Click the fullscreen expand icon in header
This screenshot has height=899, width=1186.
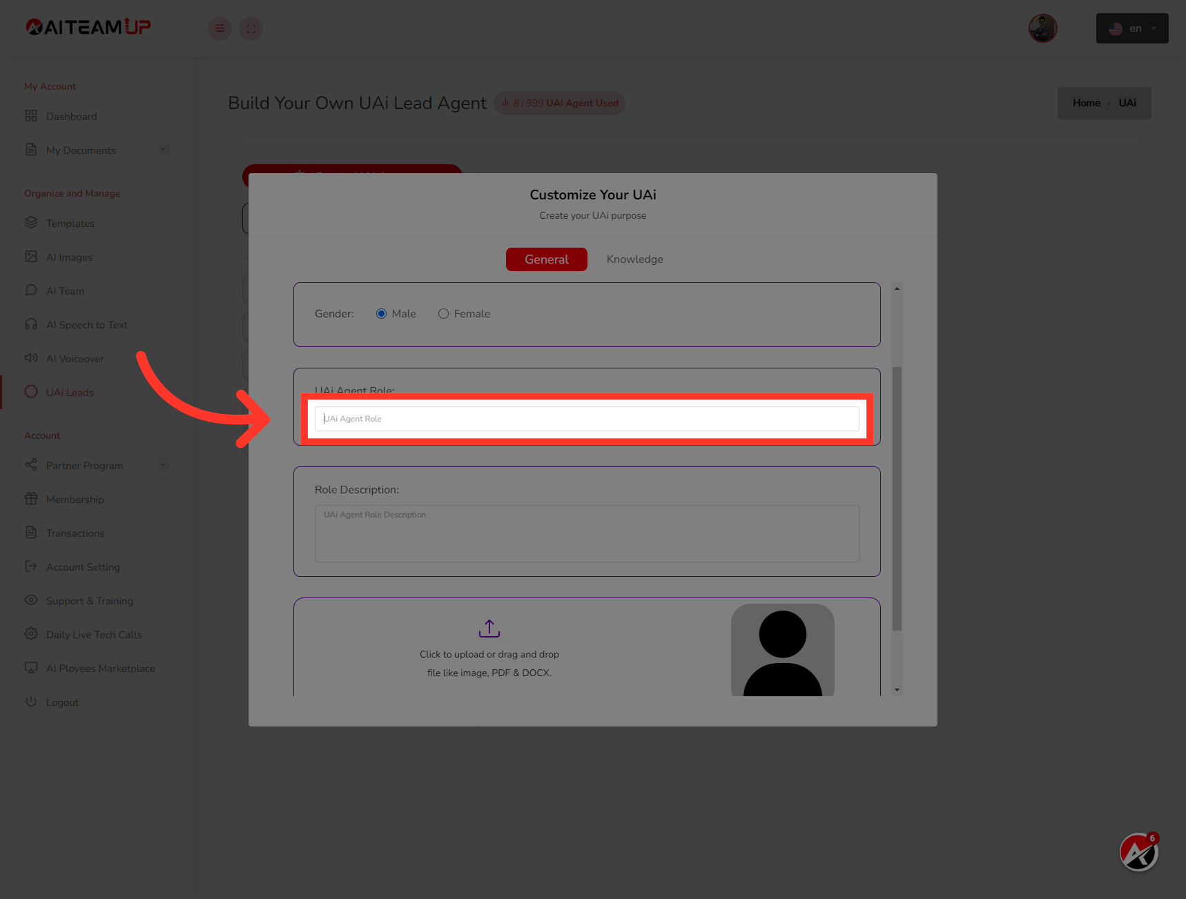pyautogui.click(x=251, y=28)
